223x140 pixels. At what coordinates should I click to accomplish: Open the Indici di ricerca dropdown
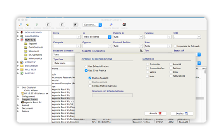[97, 37]
